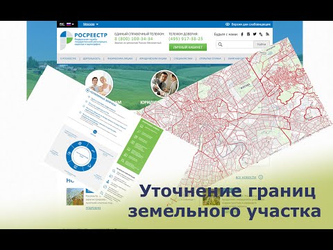Select Юридическим лицам menu item
Viewport: 333px width, 250px height.
[153, 59]
